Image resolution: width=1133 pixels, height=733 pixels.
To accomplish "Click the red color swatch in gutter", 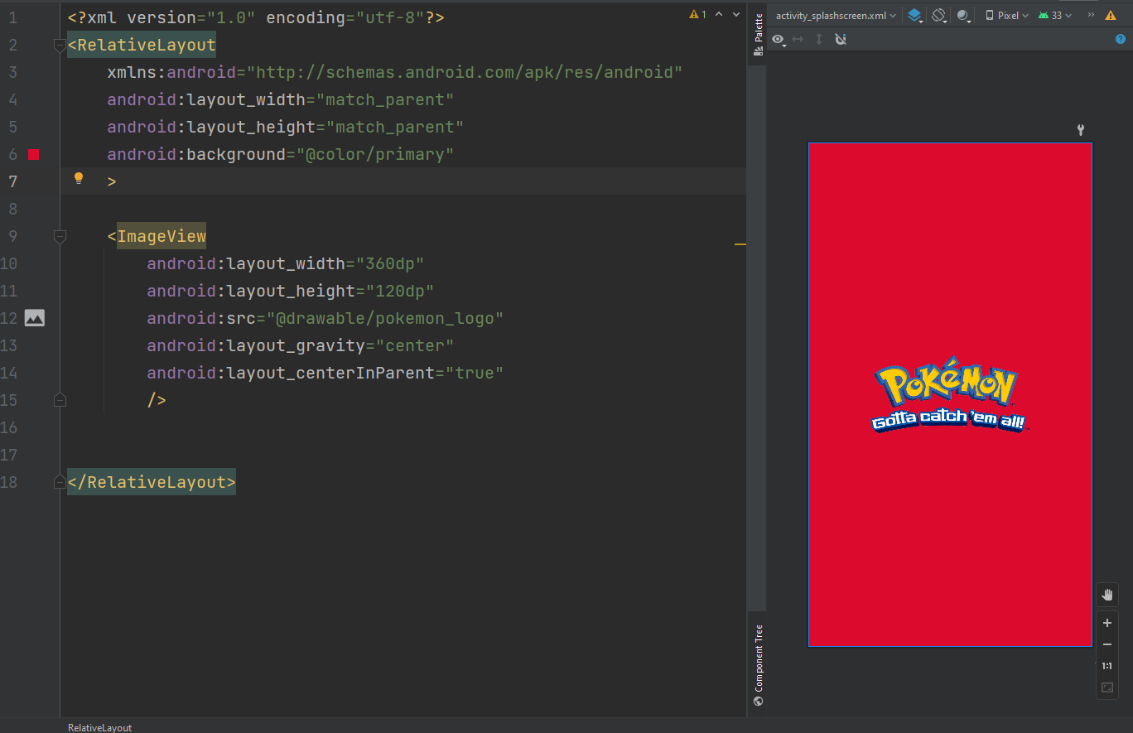I will point(33,155).
